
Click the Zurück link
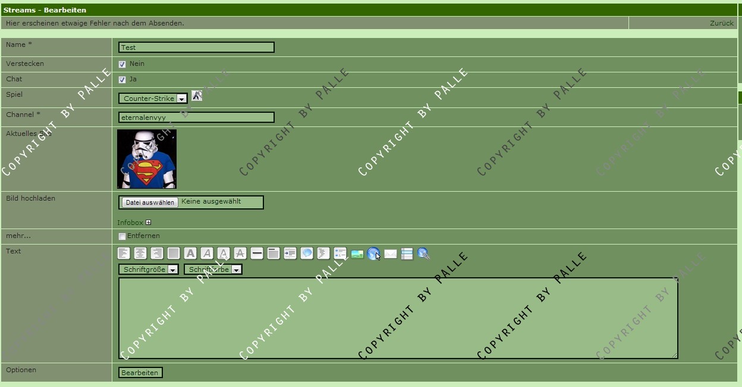tap(721, 23)
